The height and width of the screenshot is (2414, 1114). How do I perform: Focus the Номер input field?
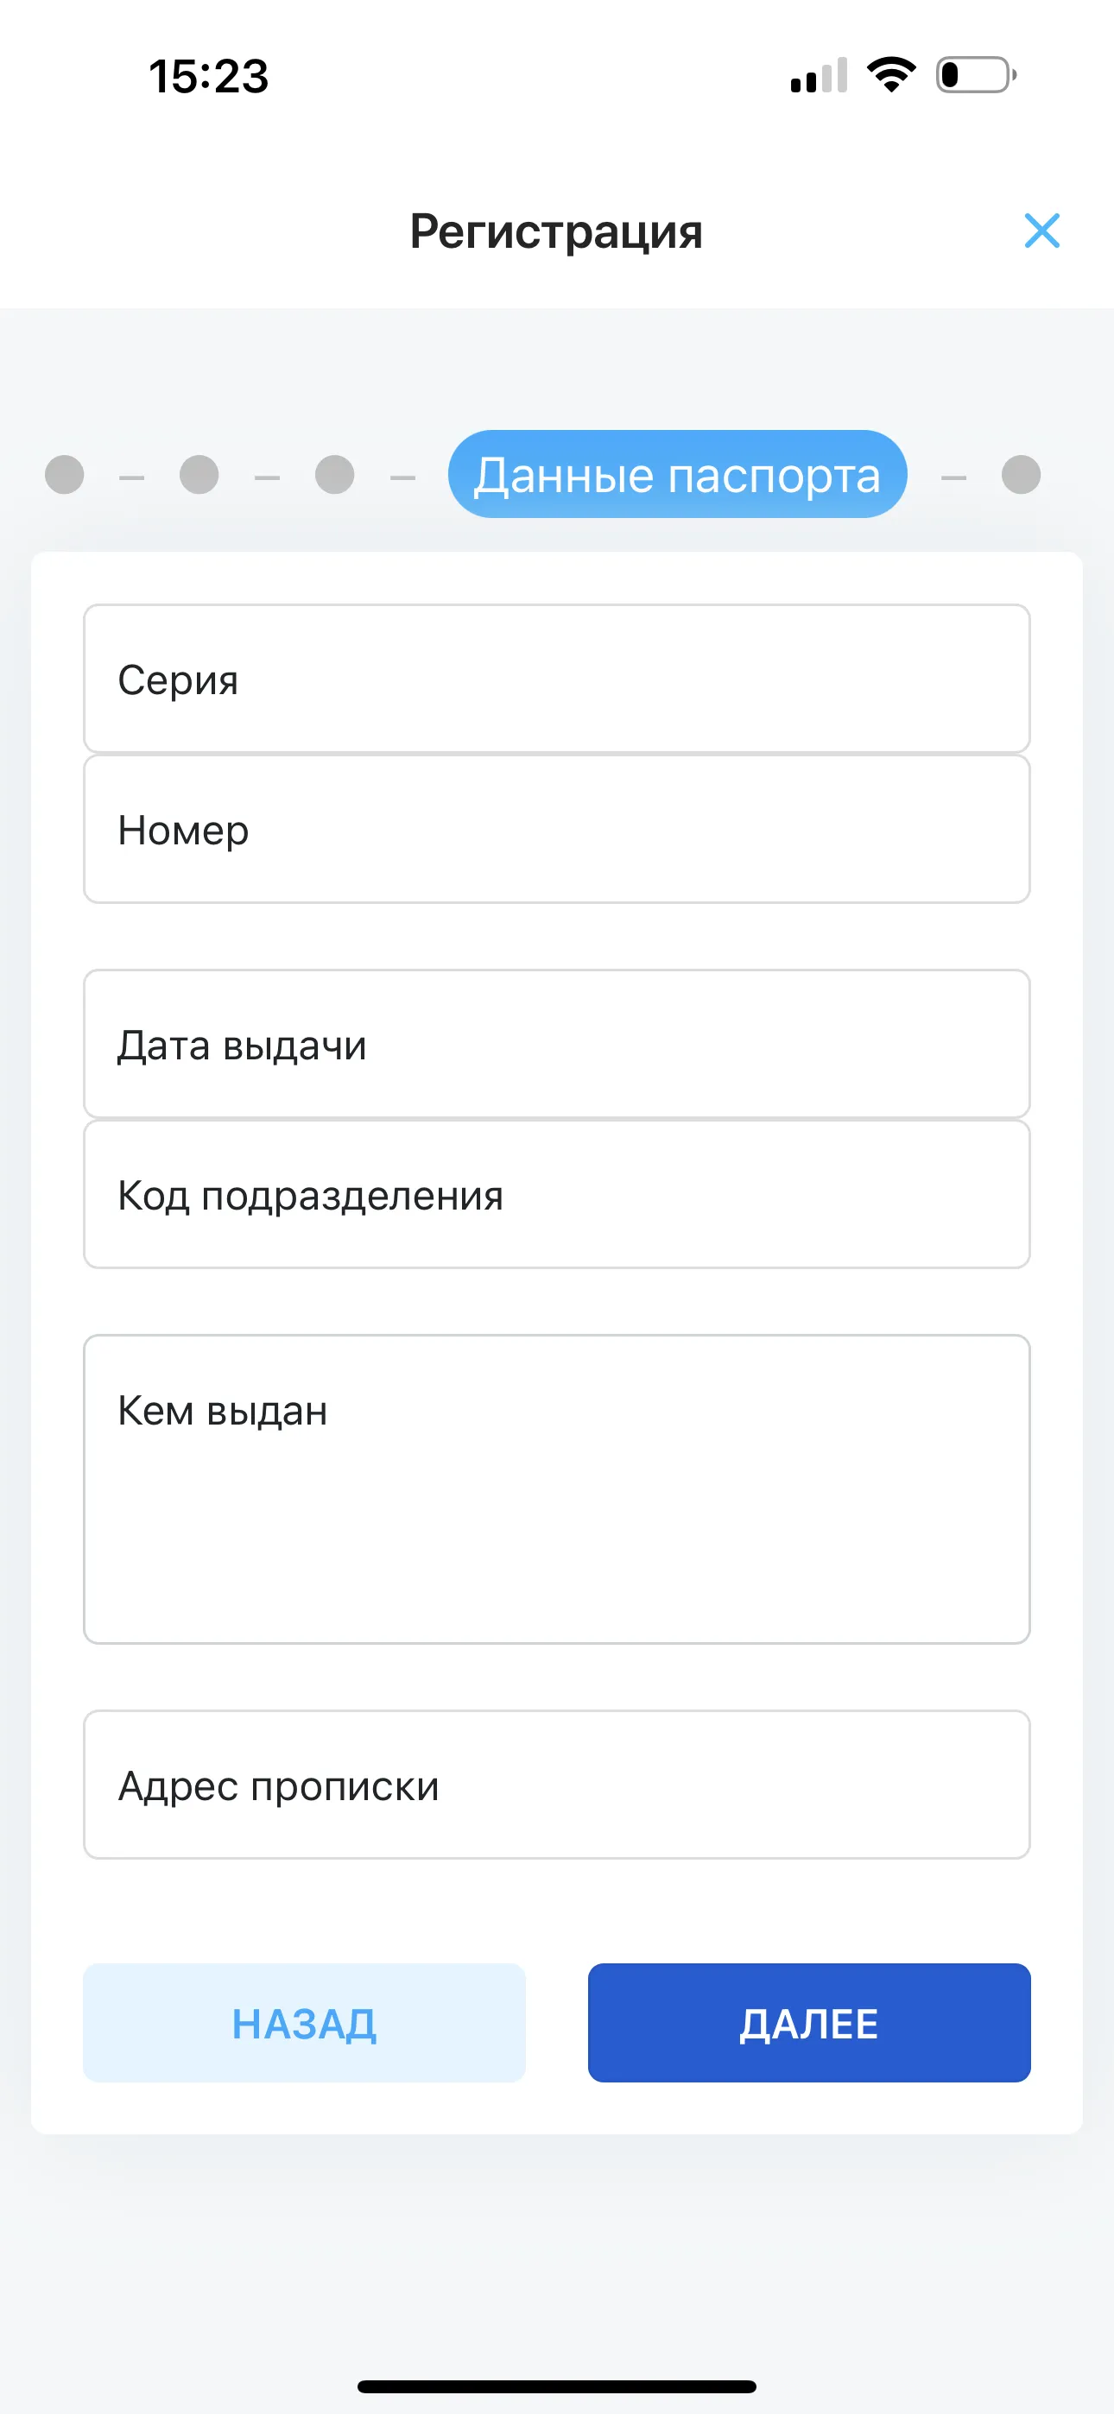pyautogui.click(x=557, y=830)
